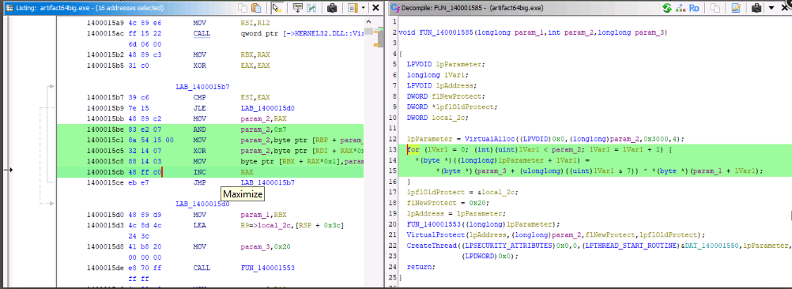The image size is (792, 289).
Task: Click the FUN_140001553 operand in Listing CALL
Action: [268, 268]
